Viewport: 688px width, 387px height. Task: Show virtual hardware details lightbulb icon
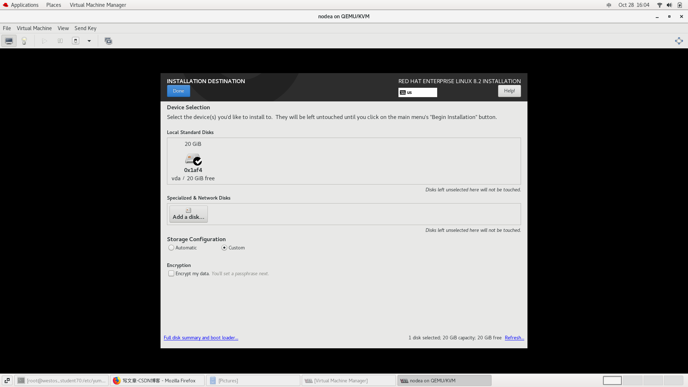[24, 41]
